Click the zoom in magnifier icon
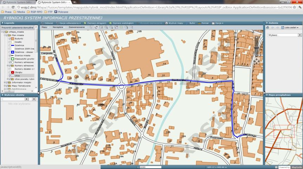This screenshot has width=303, height=169. [x=106, y=27]
